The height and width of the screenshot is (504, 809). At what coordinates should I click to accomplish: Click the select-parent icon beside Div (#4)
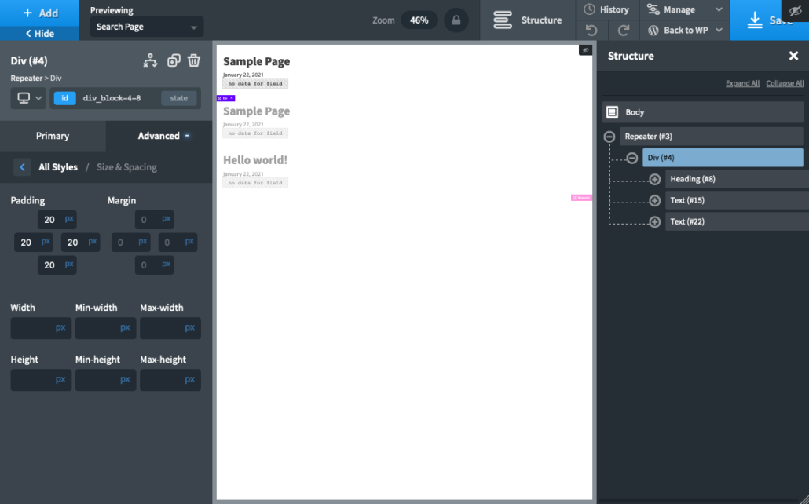pos(150,60)
